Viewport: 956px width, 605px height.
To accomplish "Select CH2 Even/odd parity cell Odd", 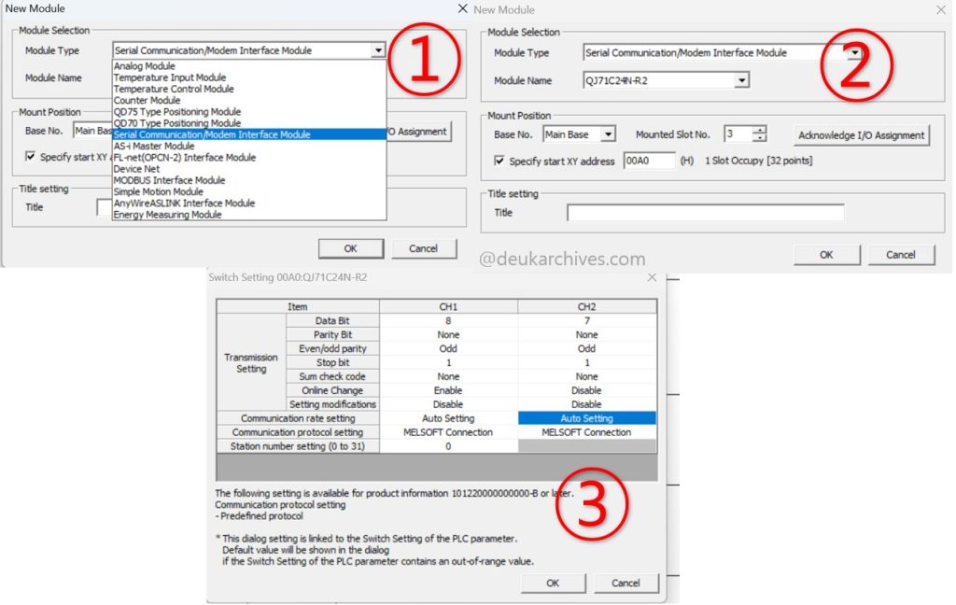I will (587, 349).
